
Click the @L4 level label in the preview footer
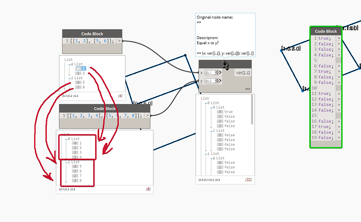coord(200,179)
